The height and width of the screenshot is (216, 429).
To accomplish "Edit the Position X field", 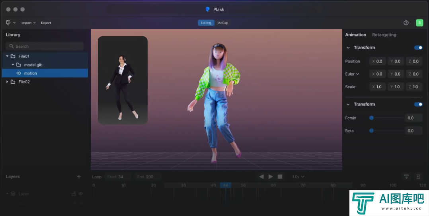I will 378,61.
